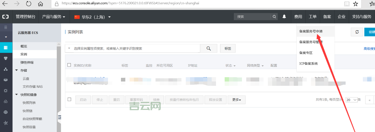375x132 pixels.
Task: Click the 标签 button
Action: pyautogui.click(x=228, y=48)
